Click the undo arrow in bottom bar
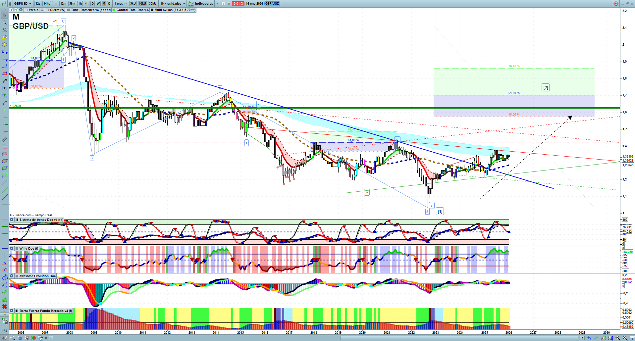This screenshot has width=635, height=341. point(589,338)
